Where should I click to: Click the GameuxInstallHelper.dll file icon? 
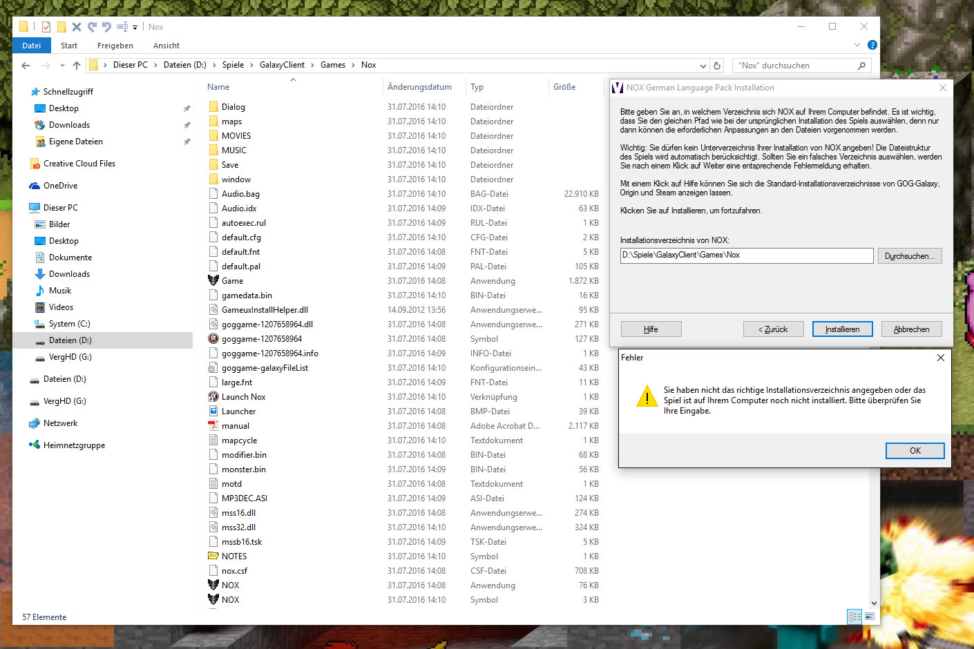click(213, 309)
